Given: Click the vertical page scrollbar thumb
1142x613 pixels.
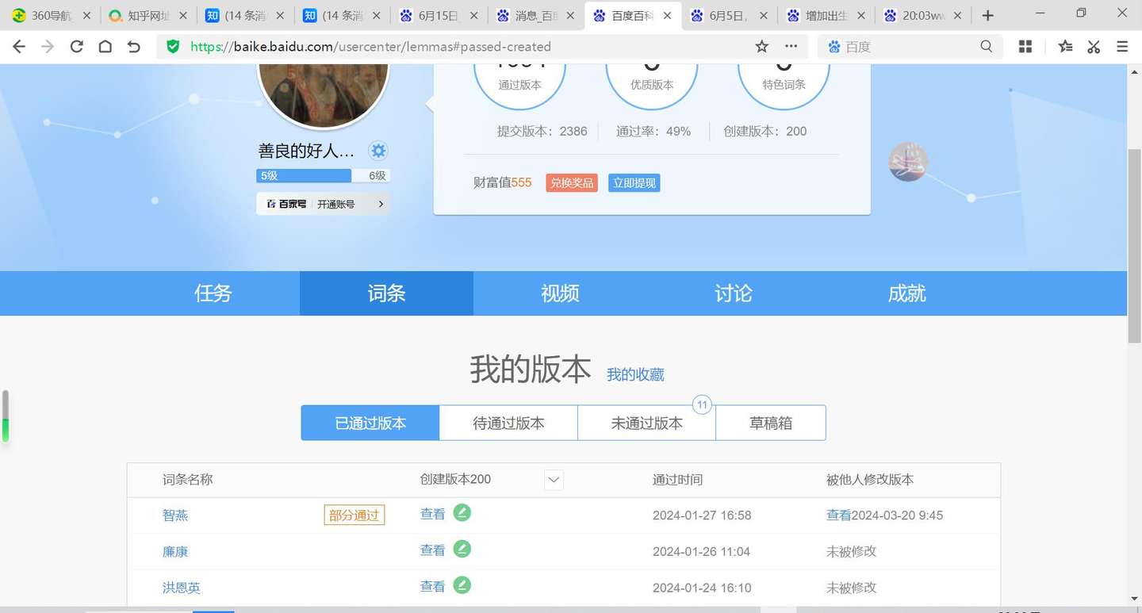Looking at the screenshot, I should tap(1134, 246).
